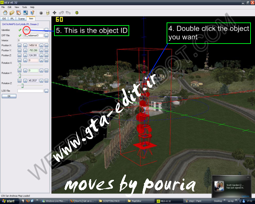
Task: Select the four-way move arrows tool
Action: [54, 13]
